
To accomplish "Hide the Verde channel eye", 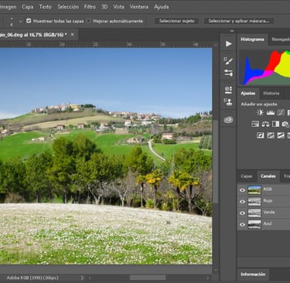I will [x=242, y=213].
